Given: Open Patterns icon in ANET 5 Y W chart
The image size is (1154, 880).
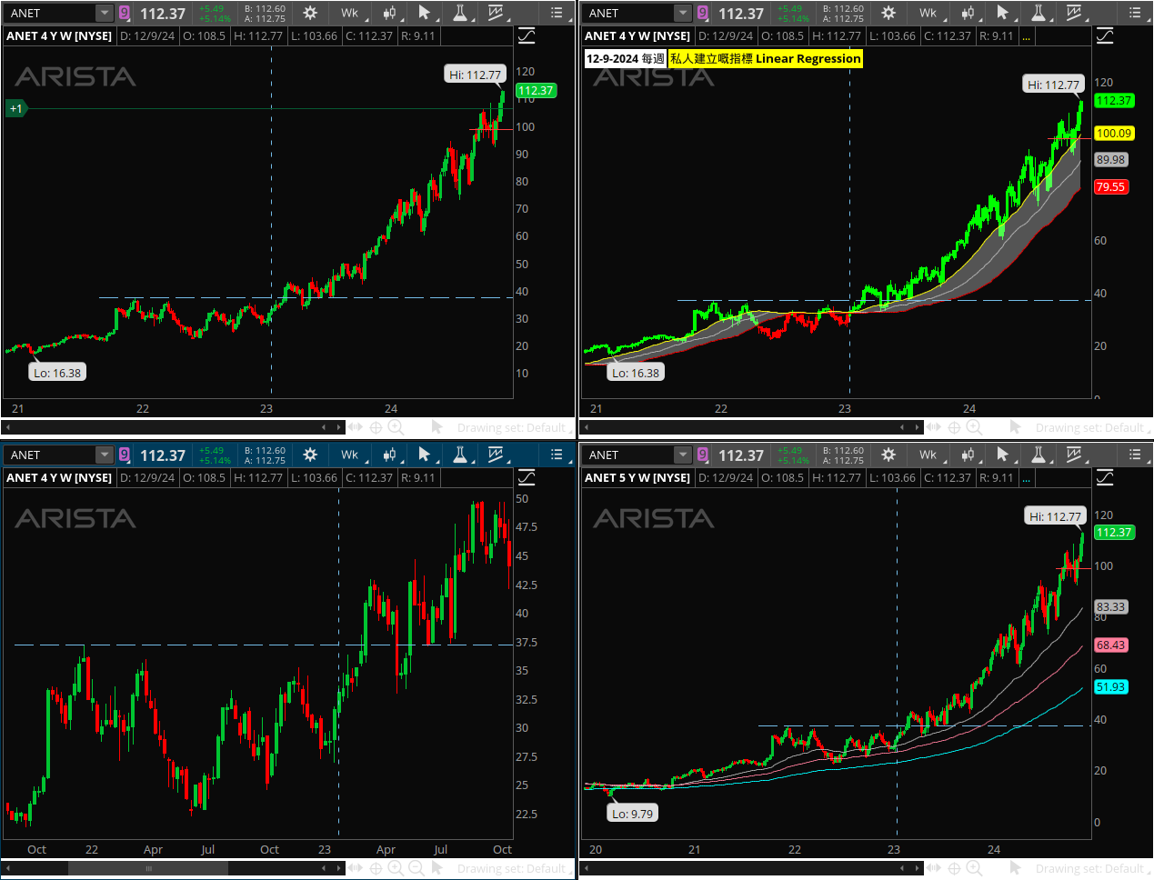Looking at the screenshot, I should 1074,455.
